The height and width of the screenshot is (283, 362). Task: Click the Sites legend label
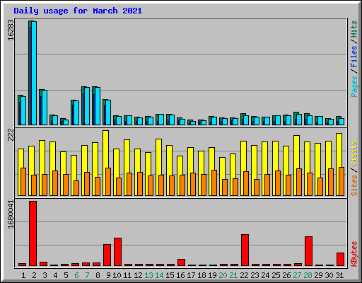(x=354, y=185)
